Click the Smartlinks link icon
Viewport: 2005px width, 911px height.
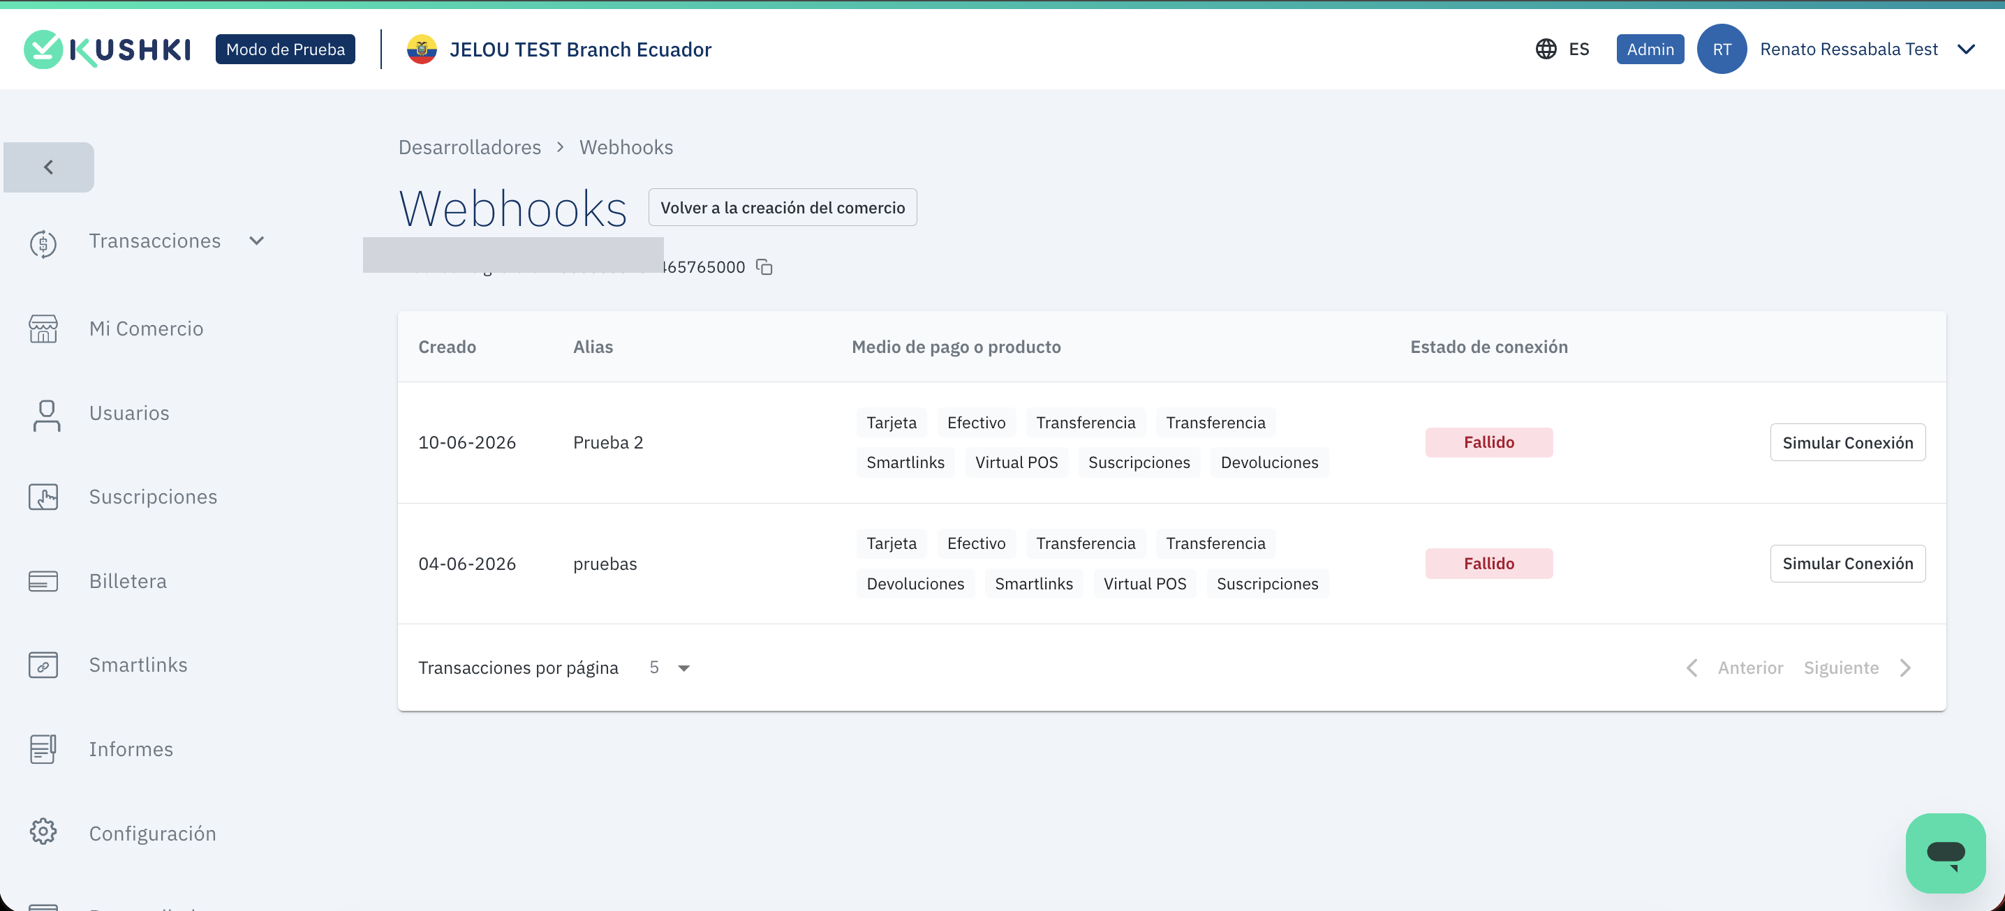click(43, 665)
